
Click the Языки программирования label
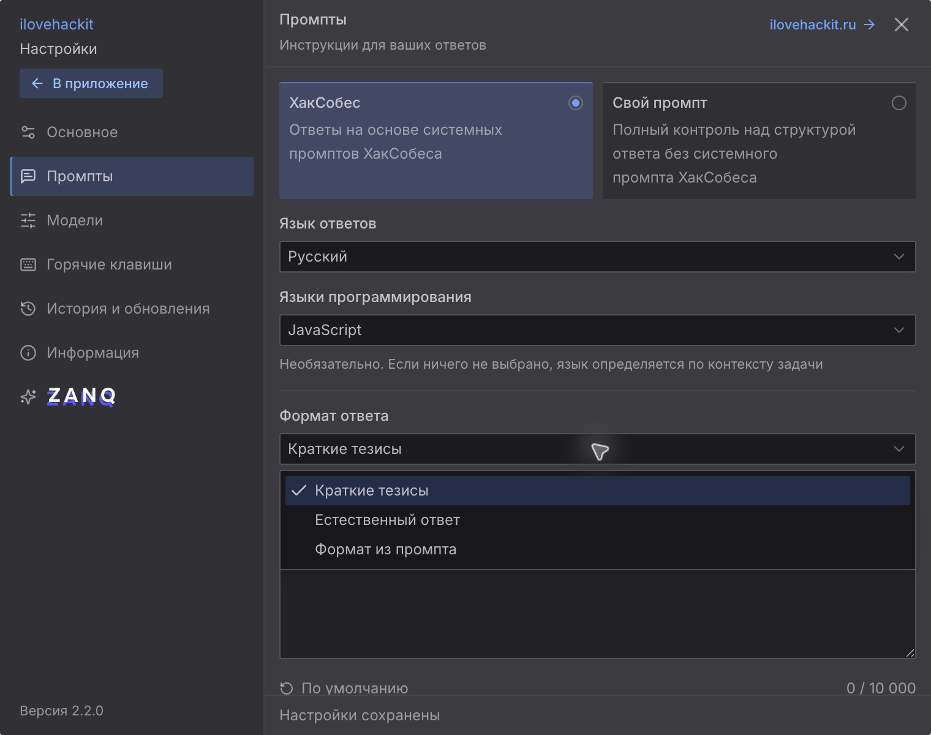point(375,297)
